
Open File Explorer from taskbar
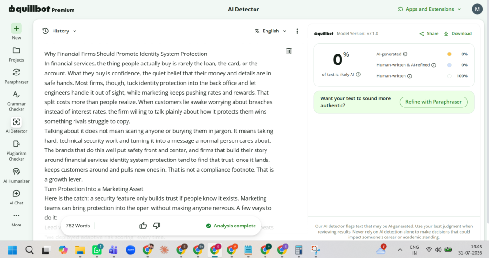coord(80,250)
